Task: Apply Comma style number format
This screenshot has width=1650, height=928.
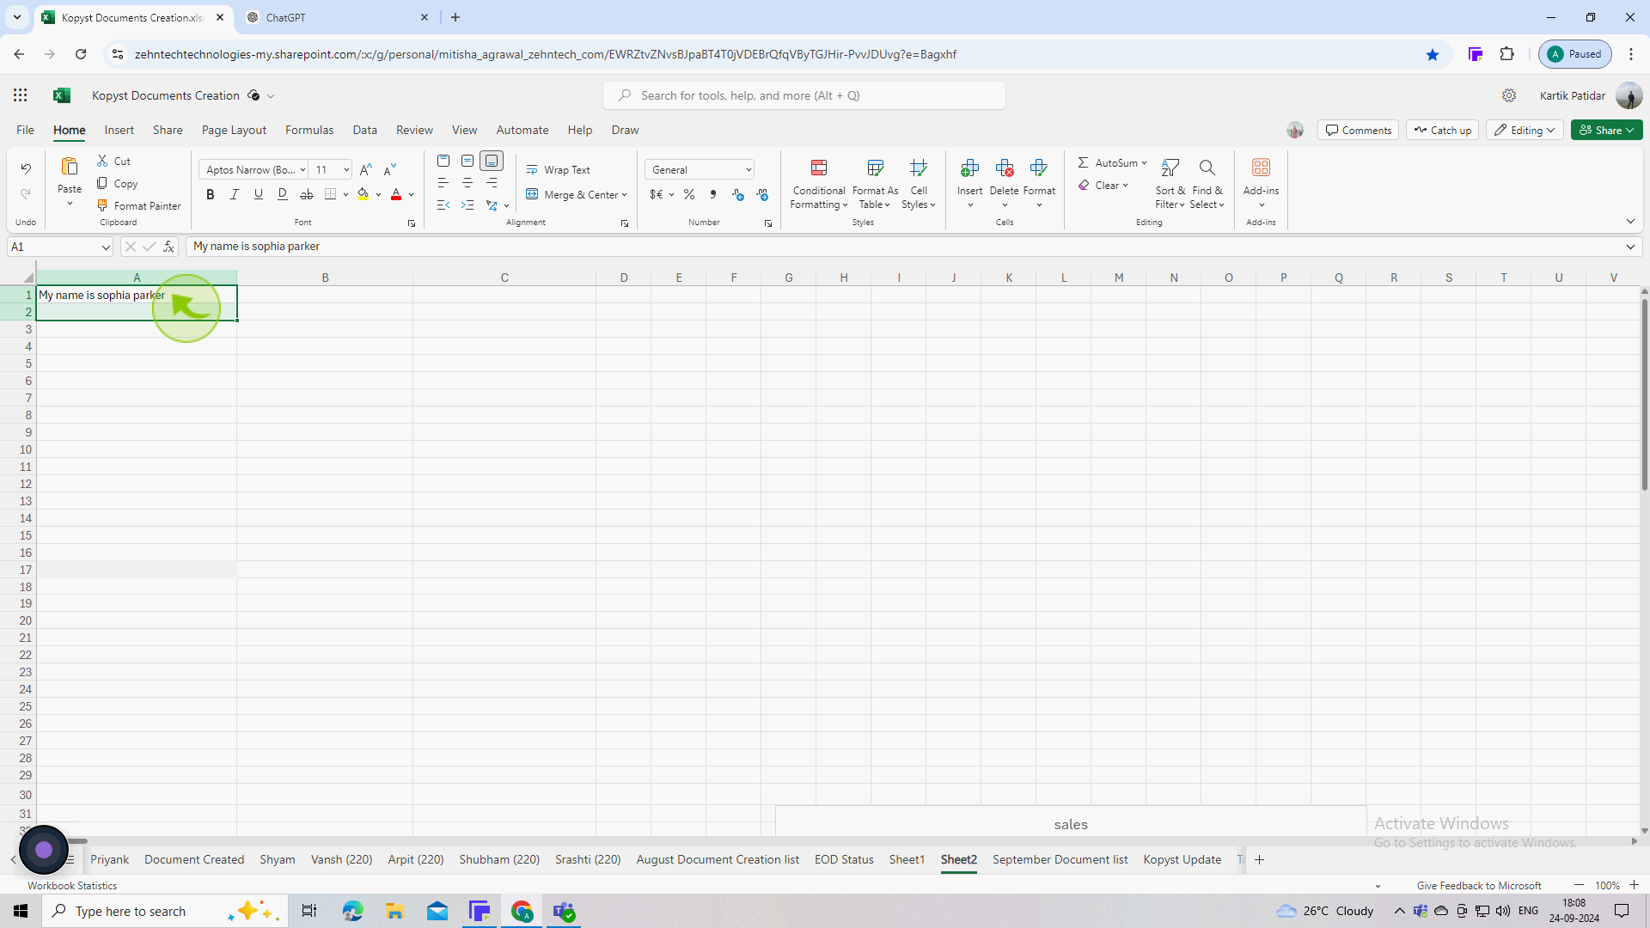Action: [713, 194]
